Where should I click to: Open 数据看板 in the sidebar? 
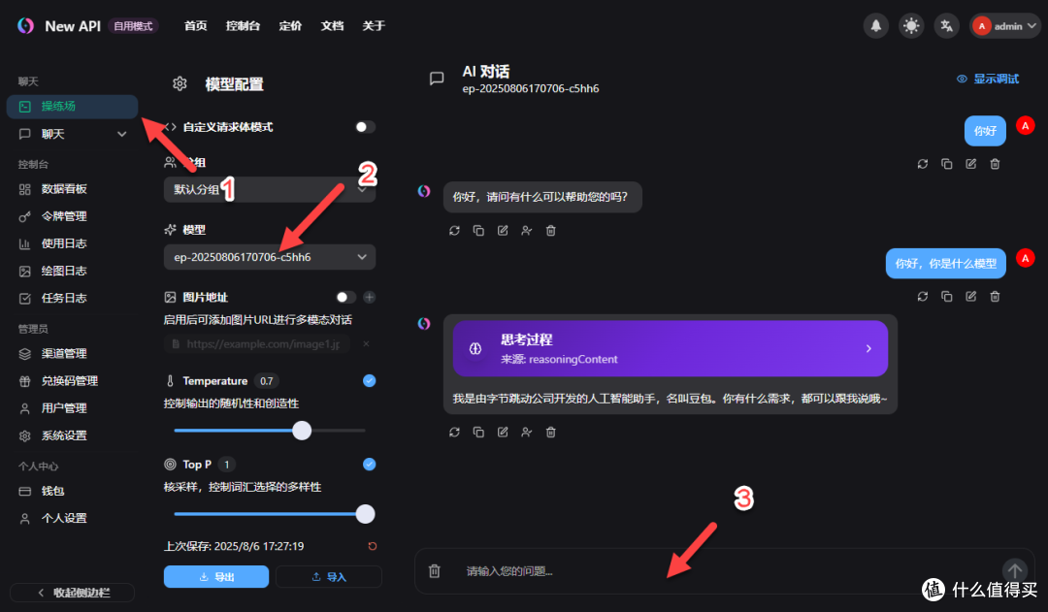pos(72,189)
